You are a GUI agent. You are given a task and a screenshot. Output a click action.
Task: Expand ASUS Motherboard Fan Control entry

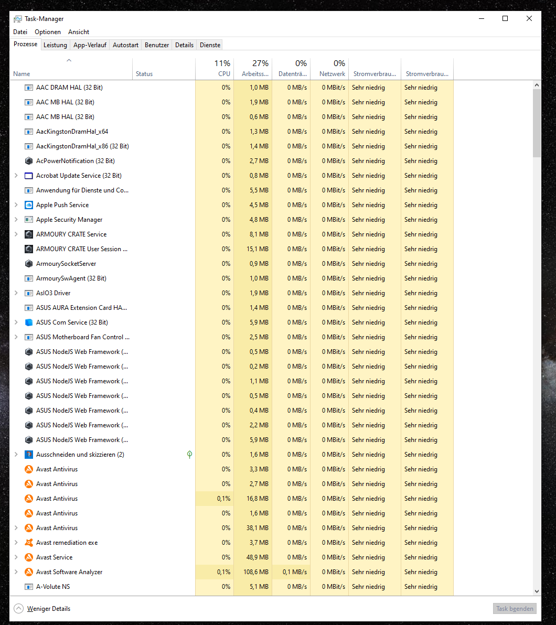[16, 337]
